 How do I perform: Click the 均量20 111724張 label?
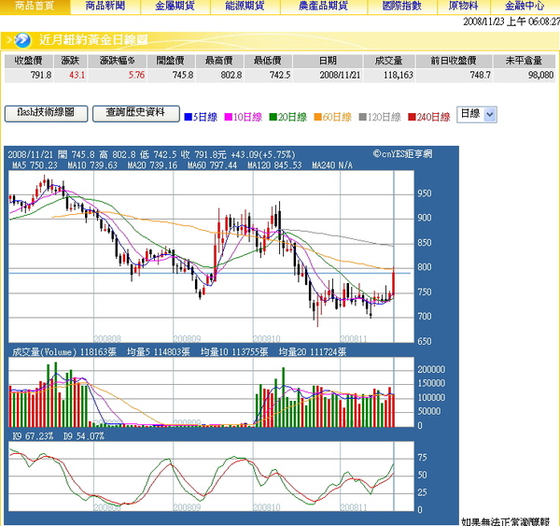coord(313,352)
